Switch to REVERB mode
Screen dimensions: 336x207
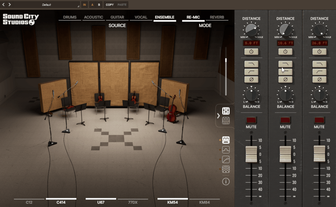(x=217, y=17)
